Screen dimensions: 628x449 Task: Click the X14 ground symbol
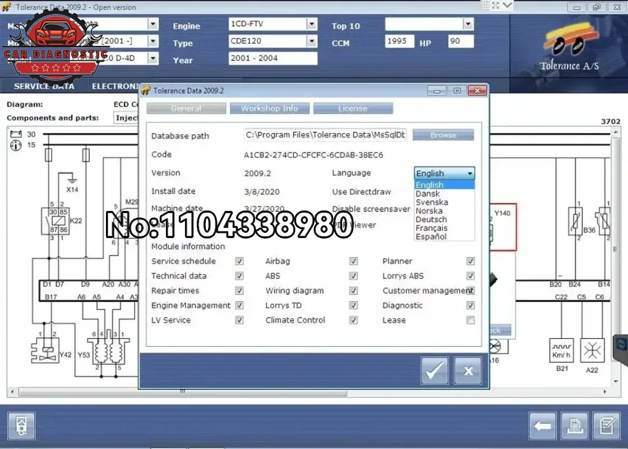(72, 180)
